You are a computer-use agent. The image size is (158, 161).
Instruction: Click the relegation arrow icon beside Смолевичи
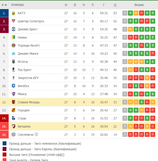36,134
